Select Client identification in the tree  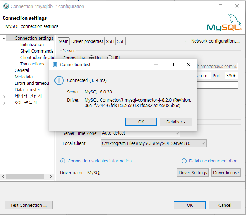pyautogui.click(x=37, y=58)
